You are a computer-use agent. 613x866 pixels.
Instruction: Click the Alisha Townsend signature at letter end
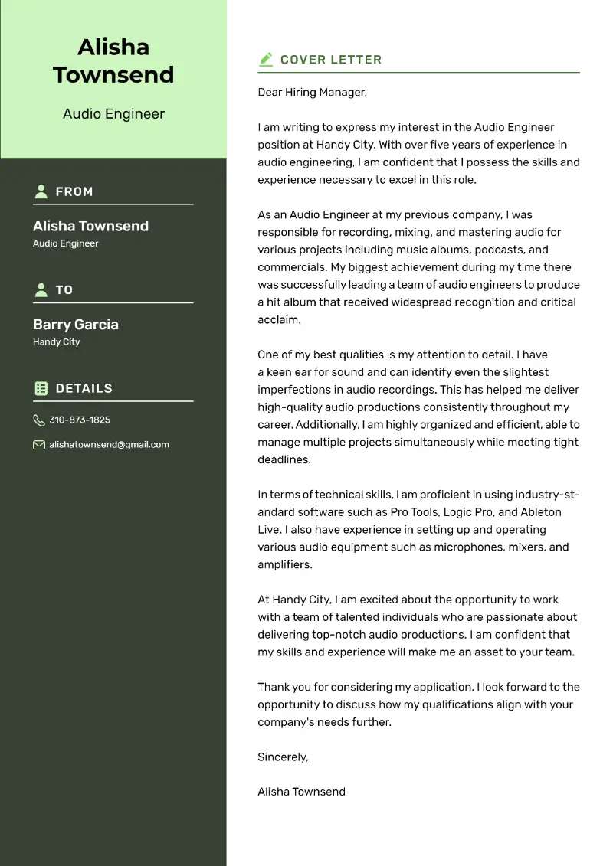[x=301, y=792]
